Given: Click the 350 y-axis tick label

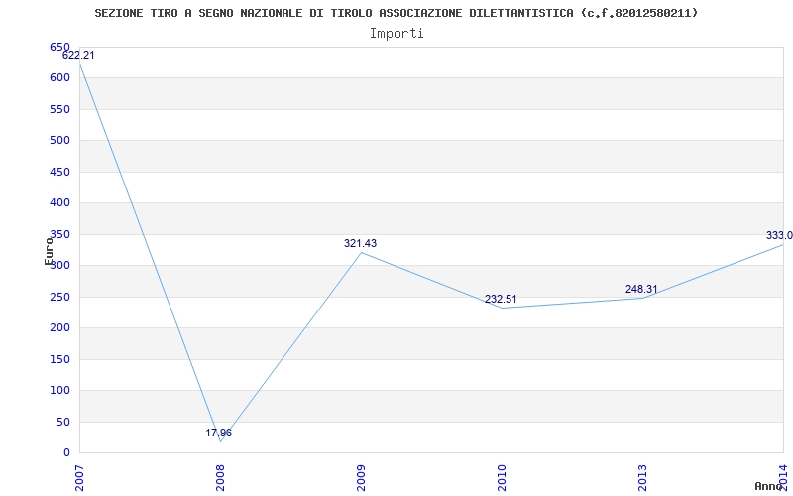Looking at the screenshot, I should [59, 234].
